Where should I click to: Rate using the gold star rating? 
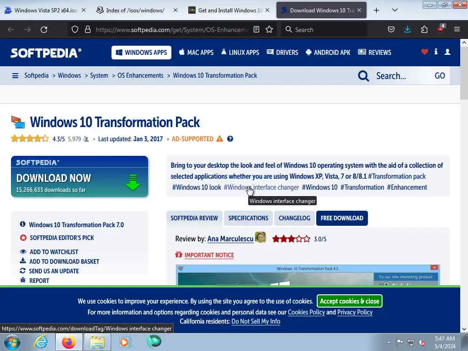pos(30,139)
